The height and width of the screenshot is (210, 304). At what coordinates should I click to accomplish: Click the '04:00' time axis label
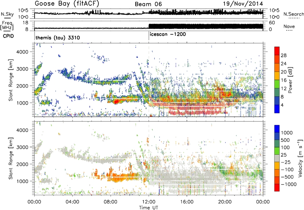pyautogui.click(x=72, y=202)
